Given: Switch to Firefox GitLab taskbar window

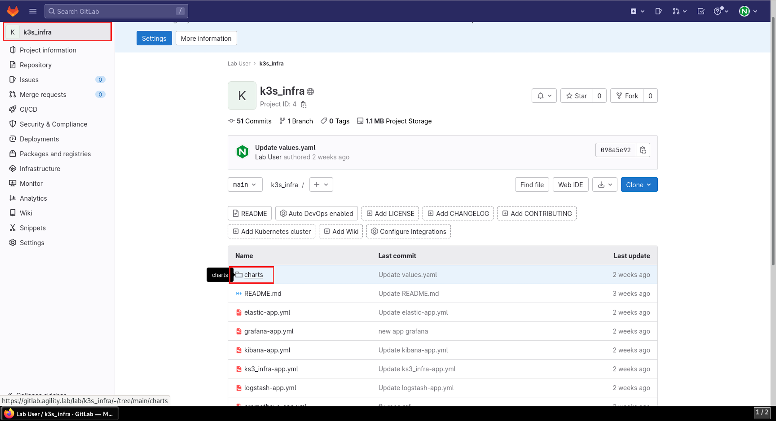Looking at the screenshot, I should coord(60,414).
